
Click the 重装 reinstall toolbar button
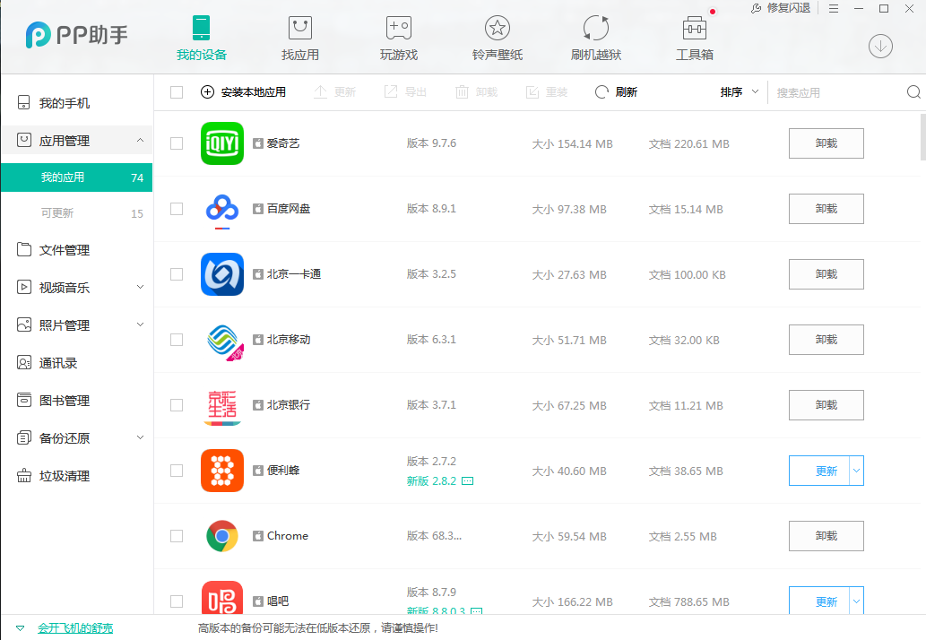(x=547, y=92)
